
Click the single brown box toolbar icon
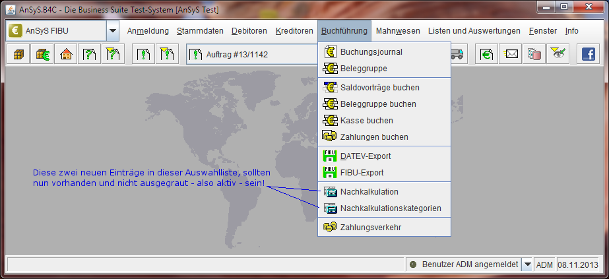(18, 54)
